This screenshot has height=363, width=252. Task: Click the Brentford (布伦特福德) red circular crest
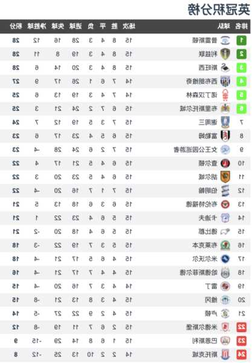pos(225,204)
